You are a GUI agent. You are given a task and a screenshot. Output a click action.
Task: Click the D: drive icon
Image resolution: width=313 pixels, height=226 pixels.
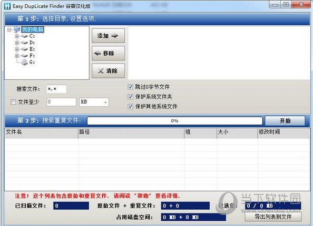(x=24, y=43)
